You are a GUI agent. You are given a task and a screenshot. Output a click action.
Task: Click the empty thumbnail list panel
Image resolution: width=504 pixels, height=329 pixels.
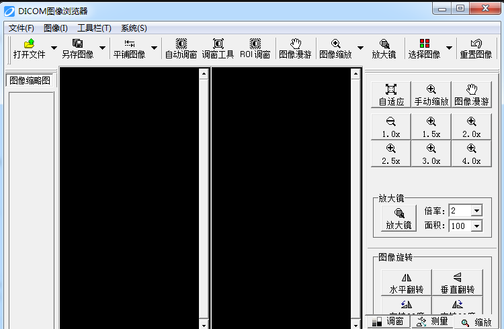31,210
